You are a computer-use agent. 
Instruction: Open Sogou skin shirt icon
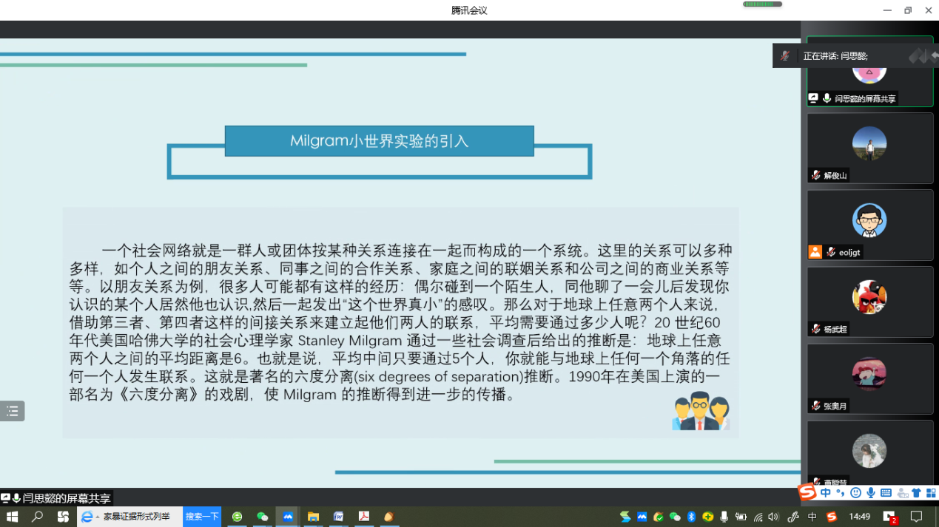[916, 493]
